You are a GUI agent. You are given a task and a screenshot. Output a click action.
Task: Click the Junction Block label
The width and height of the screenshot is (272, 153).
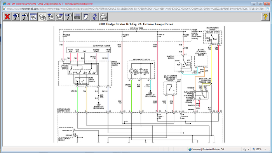point(63,111)
